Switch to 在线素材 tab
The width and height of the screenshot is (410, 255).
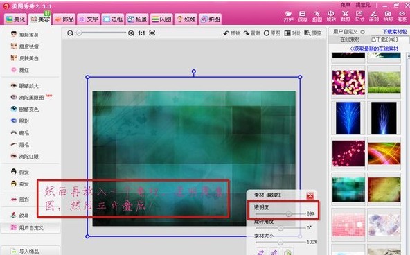(x=350, y=39)
